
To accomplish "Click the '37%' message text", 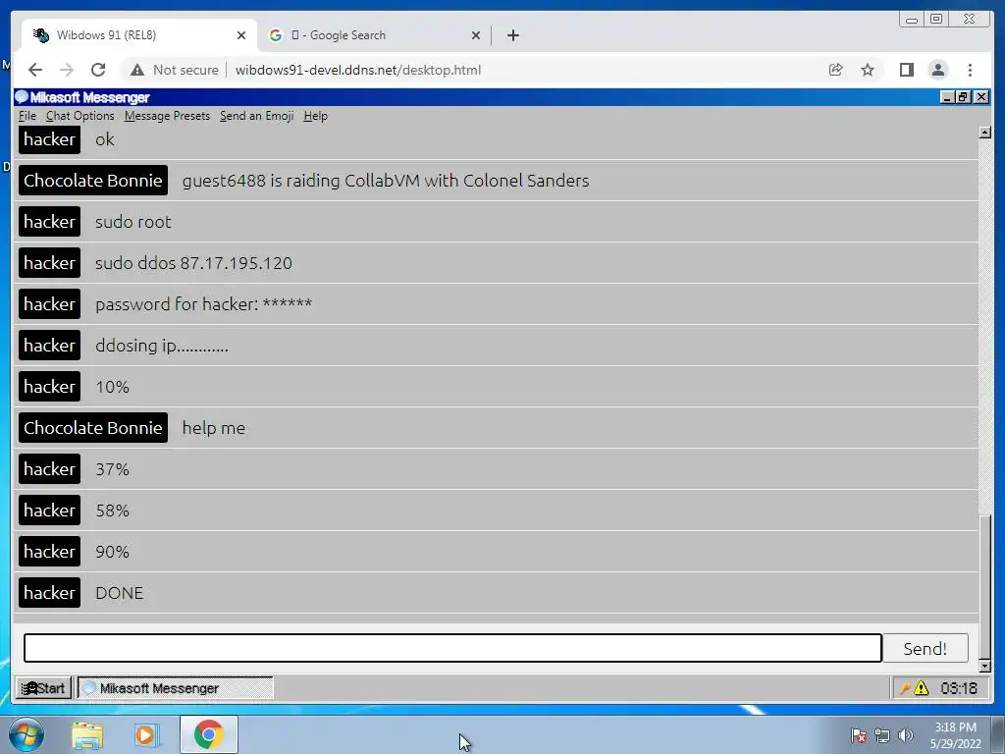I will point(112,469).
